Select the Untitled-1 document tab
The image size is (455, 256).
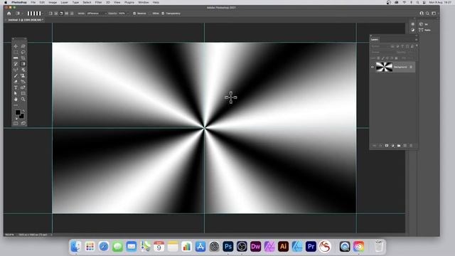coord(26,20)
